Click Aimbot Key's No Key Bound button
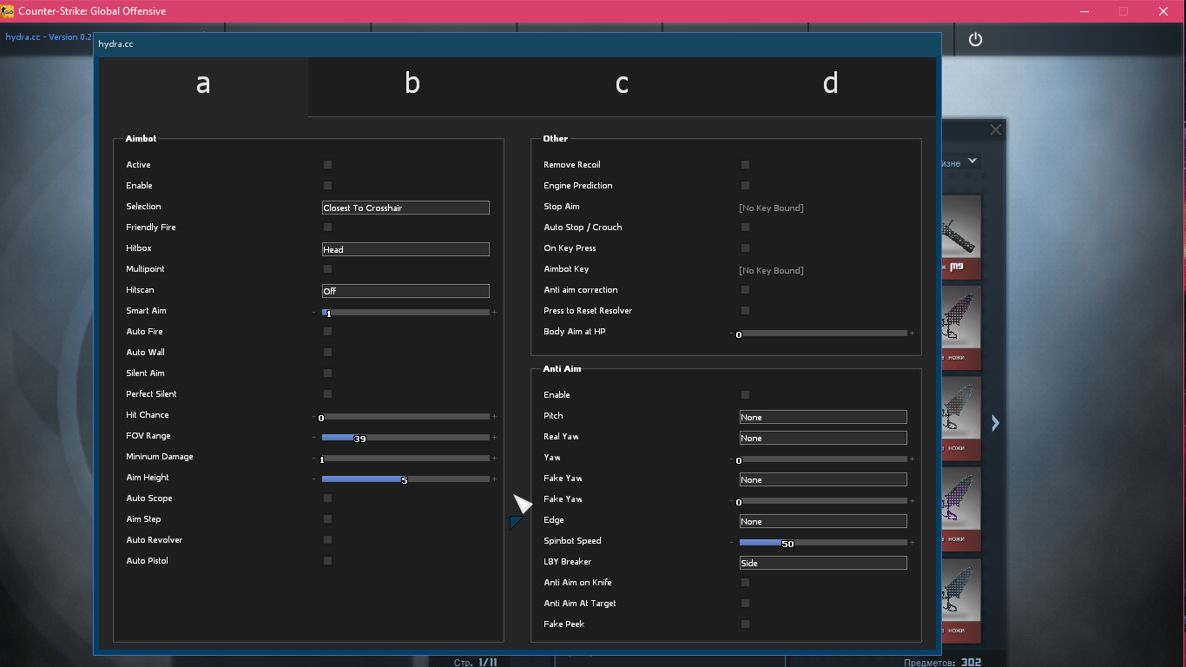The width and height of the screenshot is (1186, 667). [771, 270]
